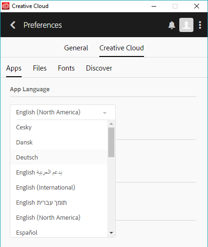208x247 pixels.
Task: Open the notifications bell
Action: 172,25
